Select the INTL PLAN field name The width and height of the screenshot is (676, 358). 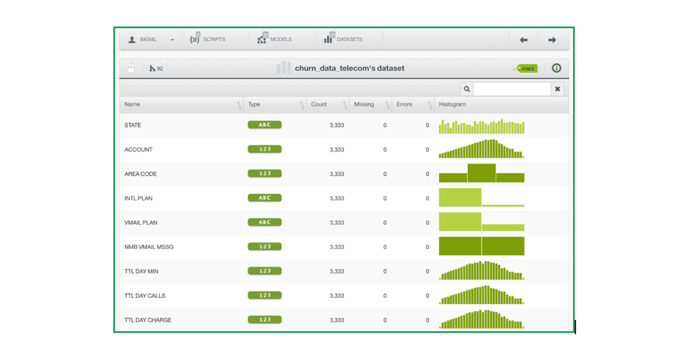(x=138, y=199)
